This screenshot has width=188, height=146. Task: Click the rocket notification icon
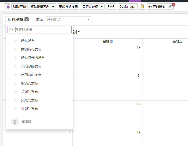(170, 6)
